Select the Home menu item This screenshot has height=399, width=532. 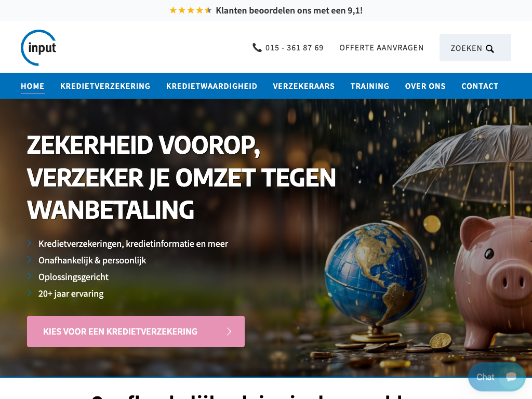coord(33,86)
